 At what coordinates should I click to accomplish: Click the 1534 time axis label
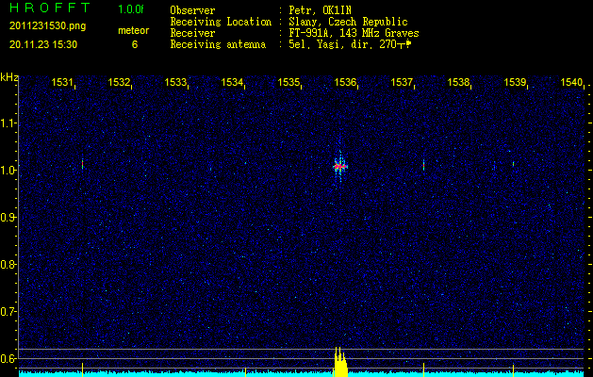[x=232, y=82]
